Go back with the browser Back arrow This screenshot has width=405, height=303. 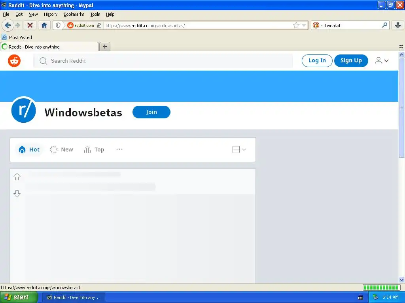click(x=8, y=25)
